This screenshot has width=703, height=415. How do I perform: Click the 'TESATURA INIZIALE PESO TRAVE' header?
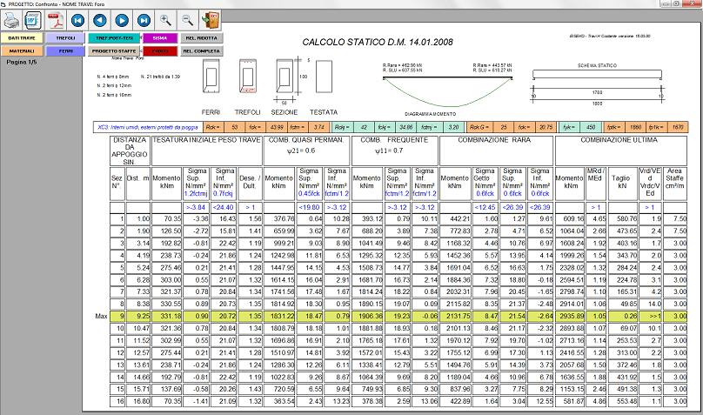coord(207,140)
